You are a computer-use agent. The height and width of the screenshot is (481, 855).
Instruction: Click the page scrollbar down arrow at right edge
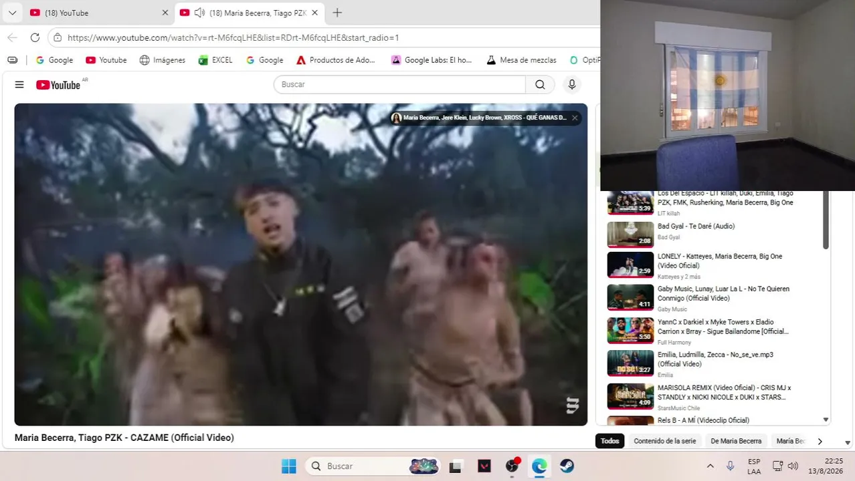848,442
